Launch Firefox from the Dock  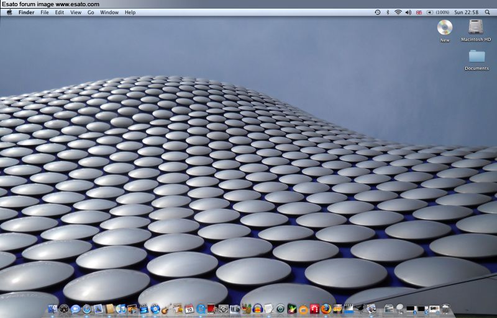pos(326,308)
